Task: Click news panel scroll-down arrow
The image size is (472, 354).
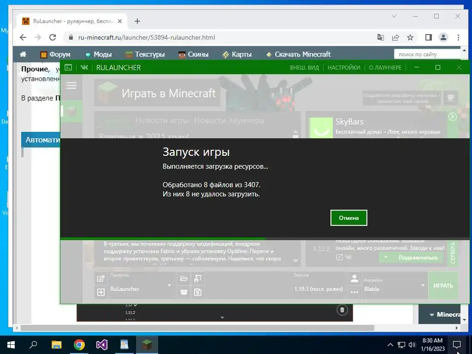Action: [295, 261]
